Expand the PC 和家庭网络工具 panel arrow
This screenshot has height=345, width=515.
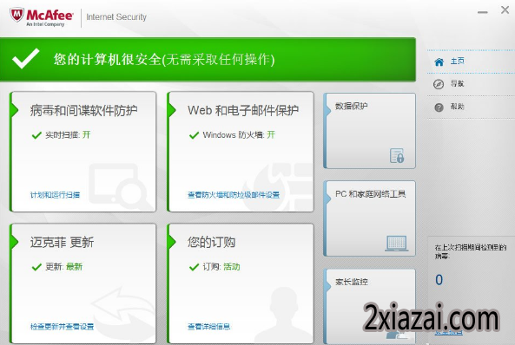(327, 199)
